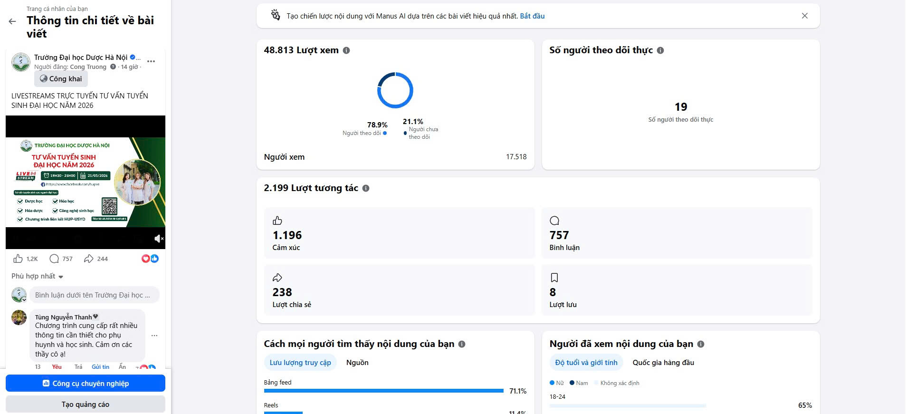The width and height of the screenshot is (906, 414).
Task: Unmute the livestream video with the speaker icon
Action: (159, 239)
